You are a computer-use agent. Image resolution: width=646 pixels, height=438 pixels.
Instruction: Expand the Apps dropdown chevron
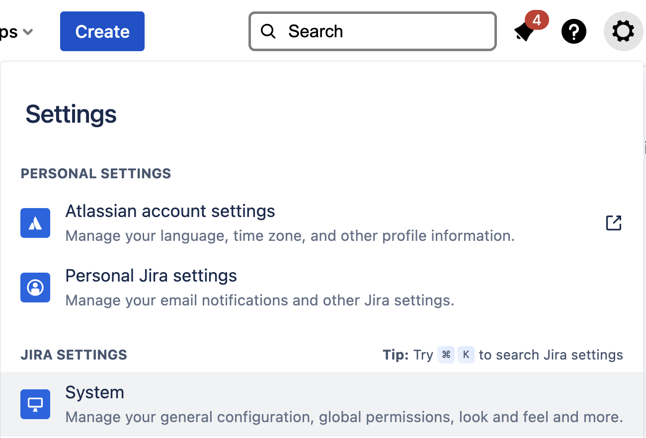(28, 31)
